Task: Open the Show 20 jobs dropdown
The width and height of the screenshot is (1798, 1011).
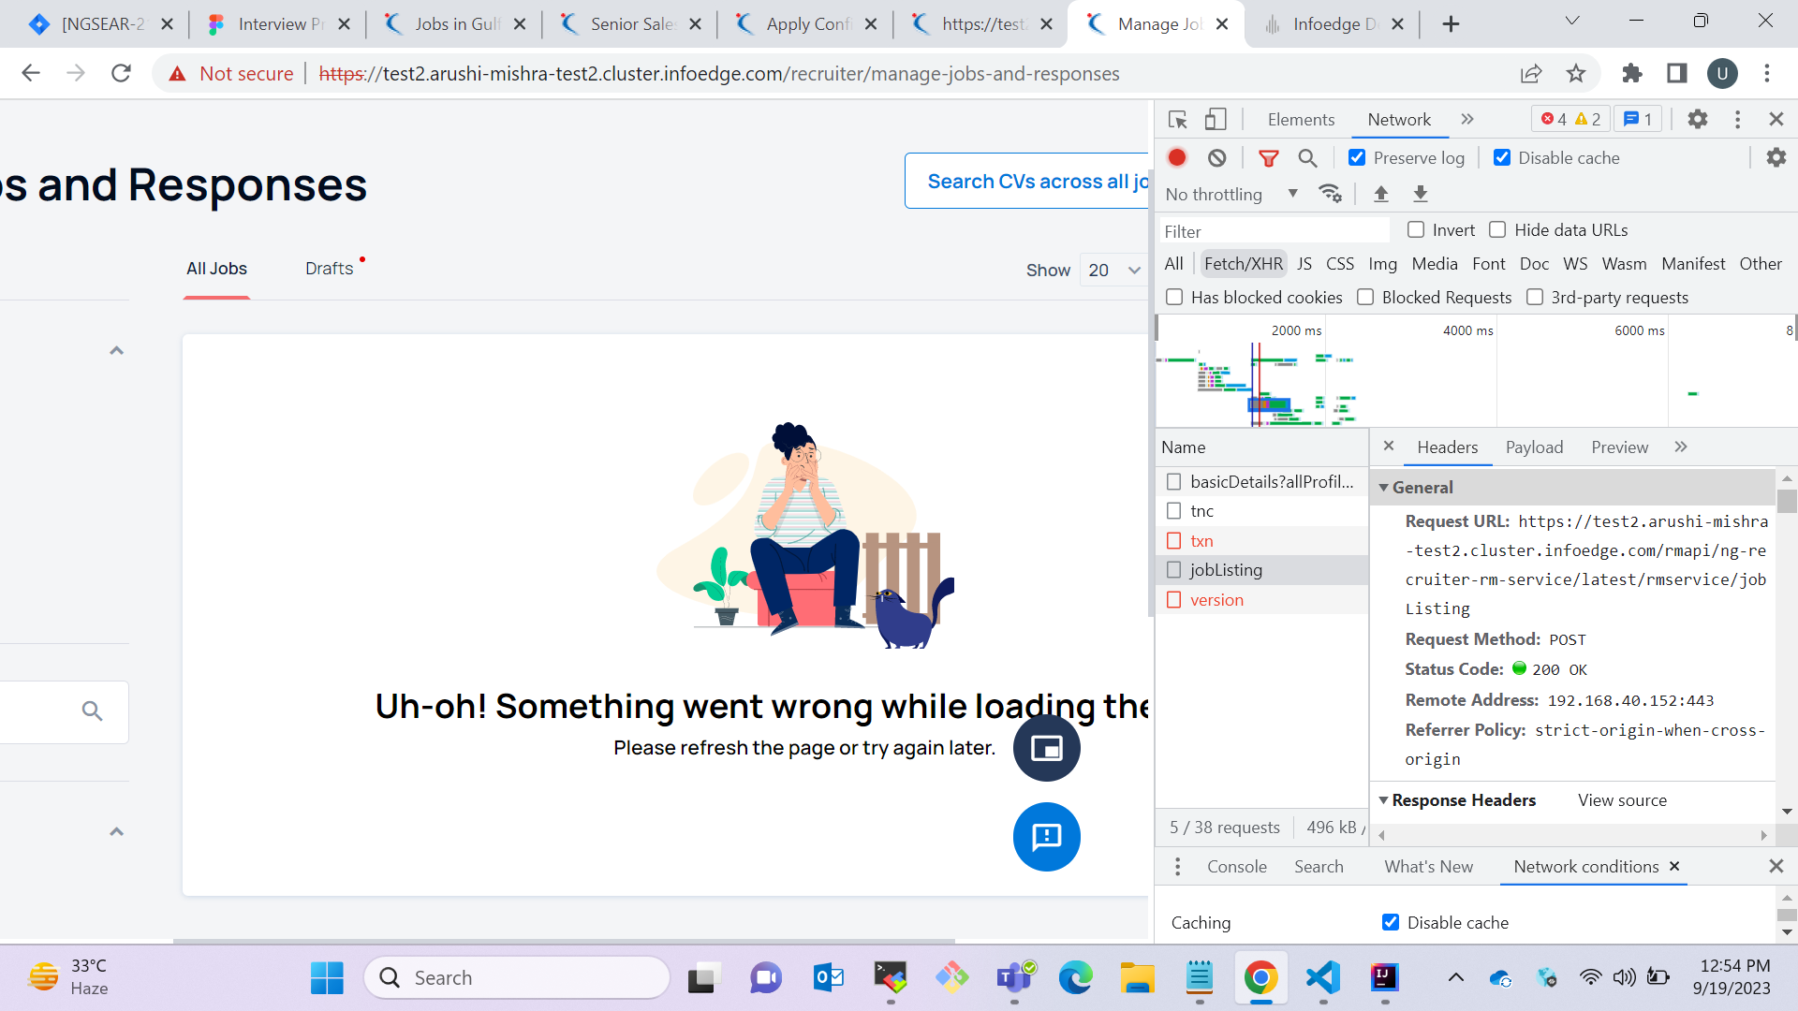Action: point(1113,271)
